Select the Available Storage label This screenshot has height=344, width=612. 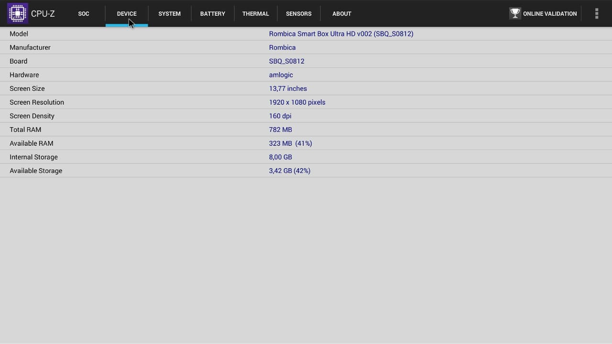[x=36, y=171]
